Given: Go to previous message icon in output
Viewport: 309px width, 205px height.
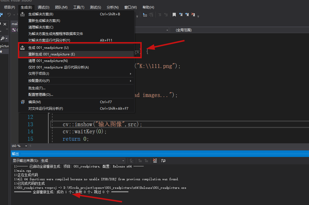Looking at the screenshot, I should pyautogui.click(x=140, y=161).
